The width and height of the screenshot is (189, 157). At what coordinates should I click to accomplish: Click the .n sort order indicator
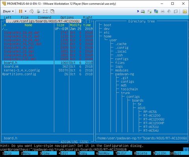(x=4, y=25)
